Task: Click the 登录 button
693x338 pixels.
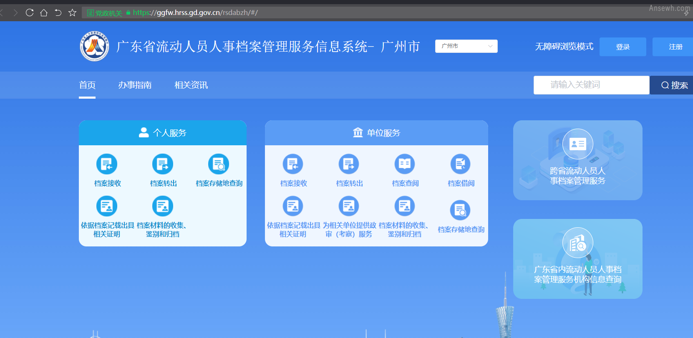Action: point(623,47)
